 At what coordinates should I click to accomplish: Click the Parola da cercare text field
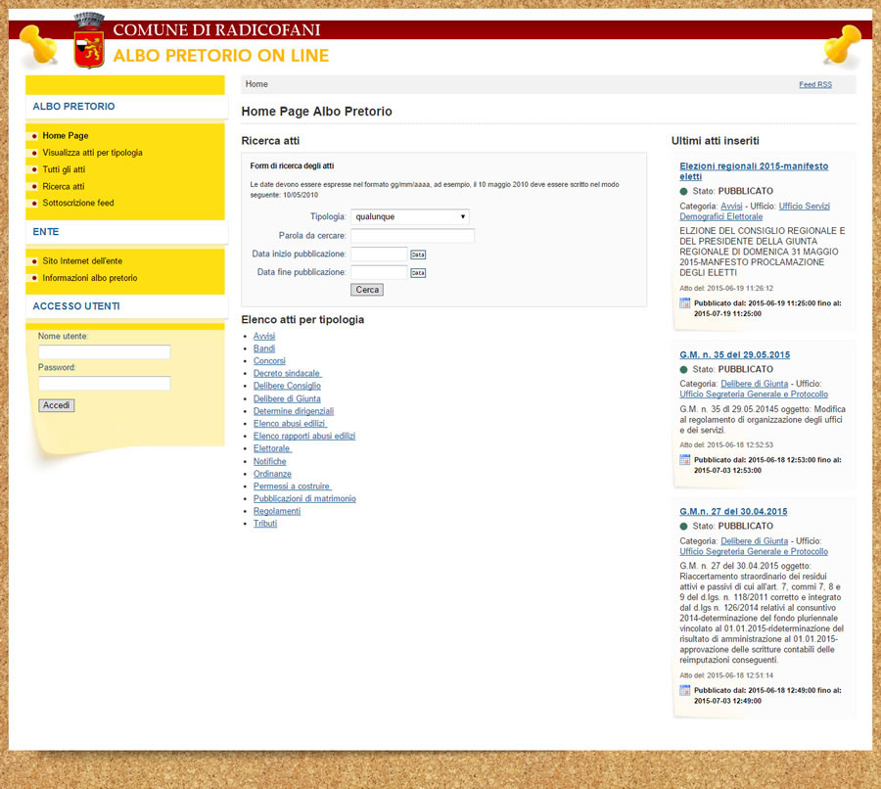(x=412, y=236)
